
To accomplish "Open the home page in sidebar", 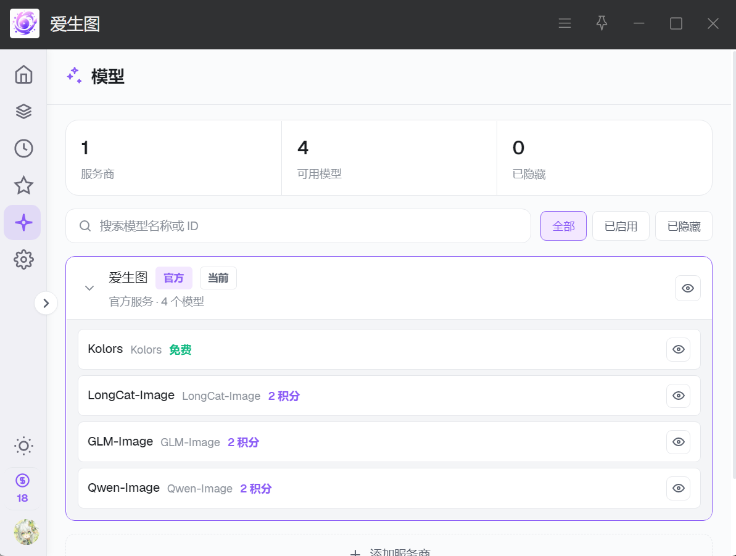I will [23, 75].
